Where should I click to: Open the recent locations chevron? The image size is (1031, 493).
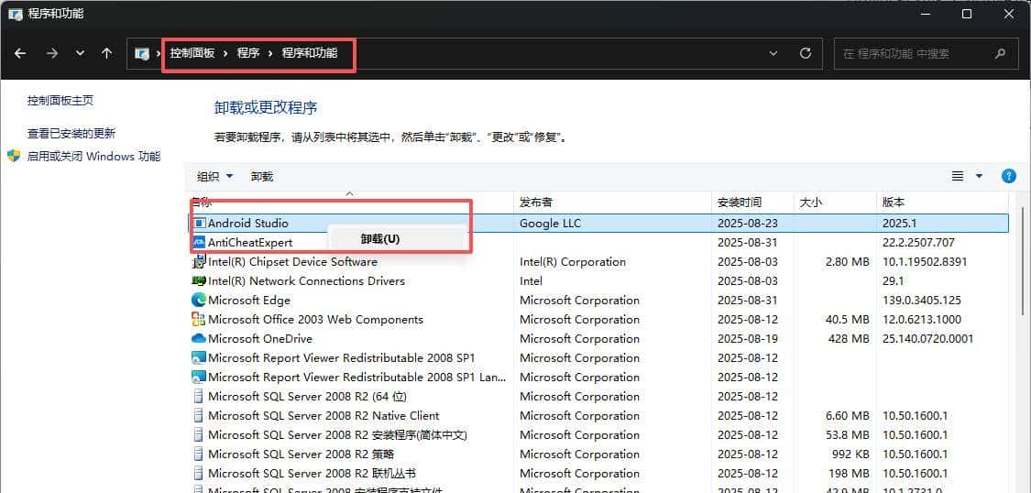tap(81, 54)
